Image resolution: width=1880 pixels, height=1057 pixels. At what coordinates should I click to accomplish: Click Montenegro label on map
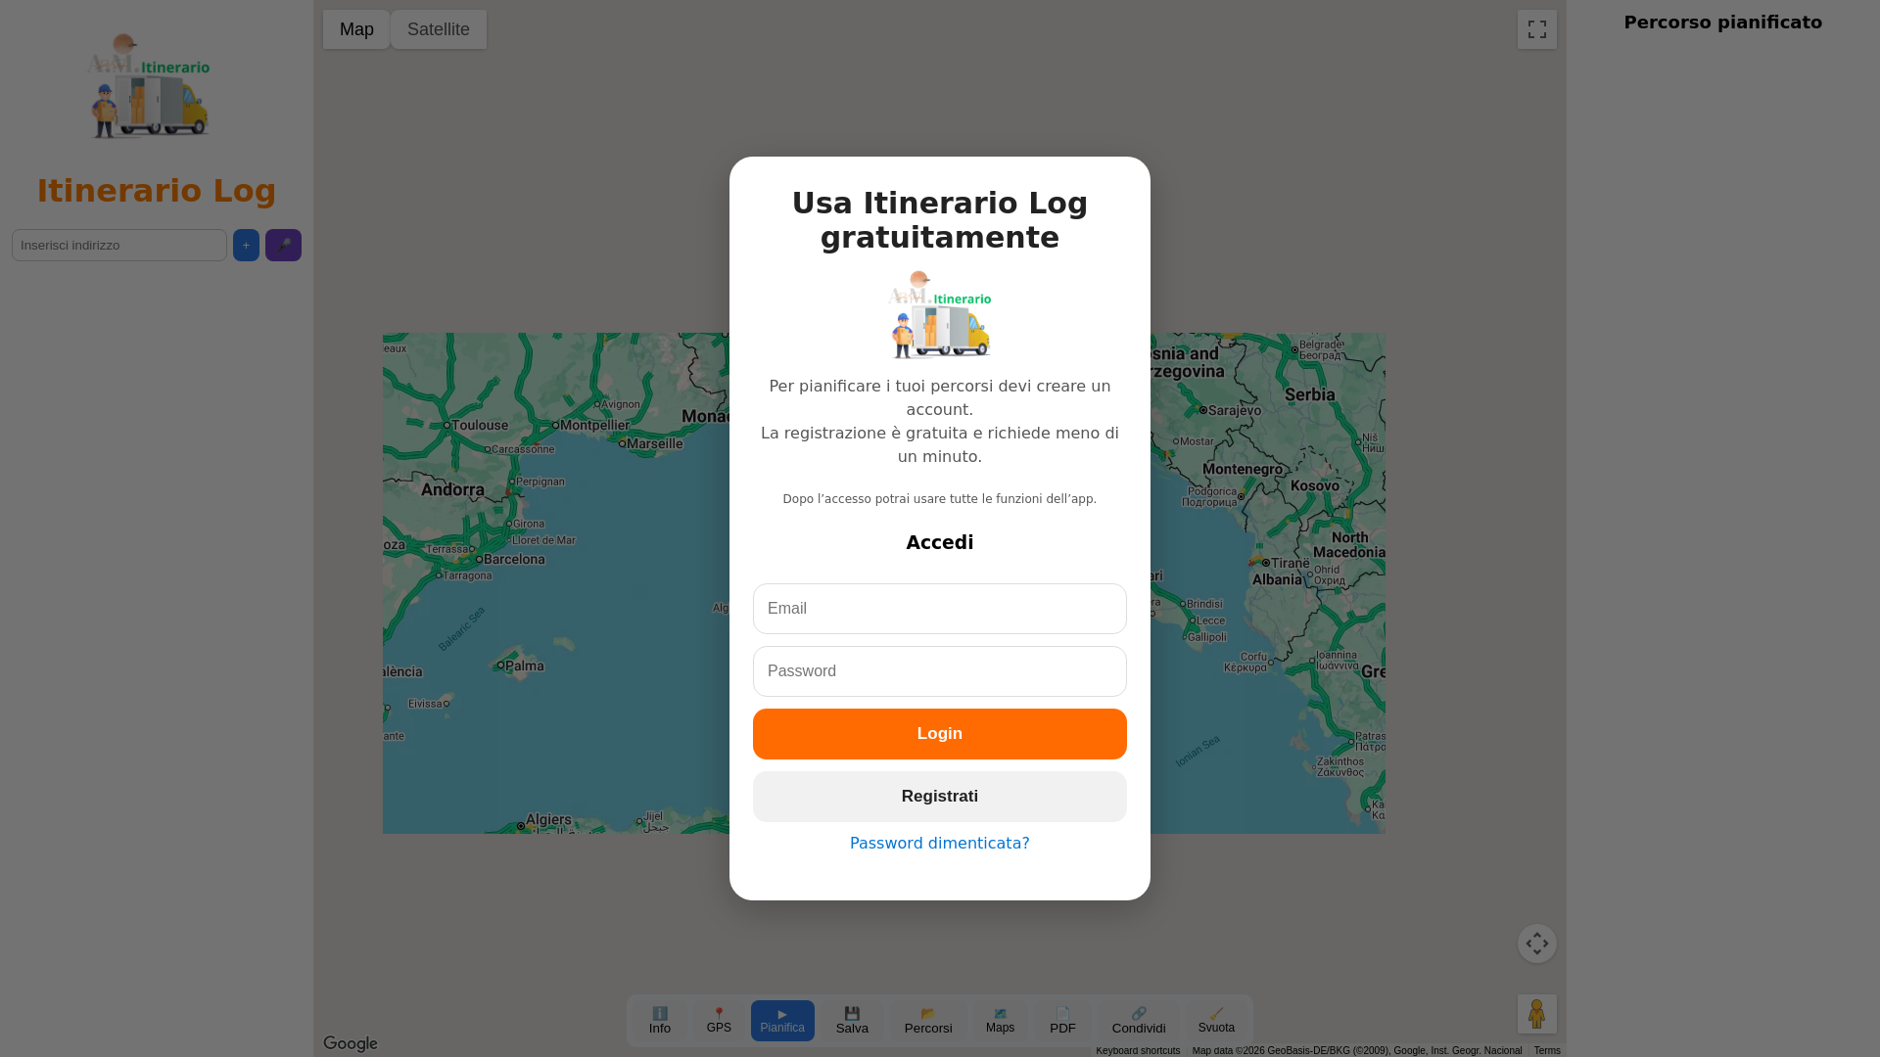1243,469
